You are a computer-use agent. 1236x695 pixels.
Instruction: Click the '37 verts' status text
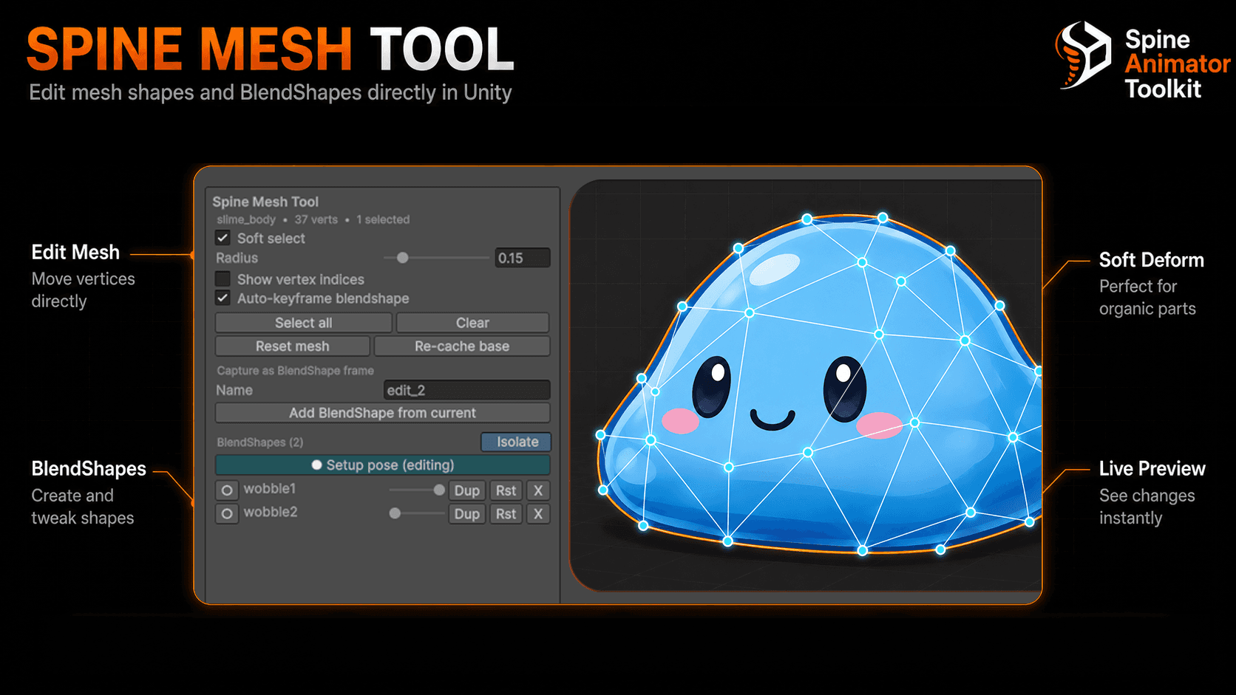click(316, 219)
